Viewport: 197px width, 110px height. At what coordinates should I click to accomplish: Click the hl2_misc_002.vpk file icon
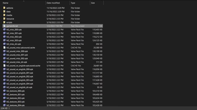4,37
